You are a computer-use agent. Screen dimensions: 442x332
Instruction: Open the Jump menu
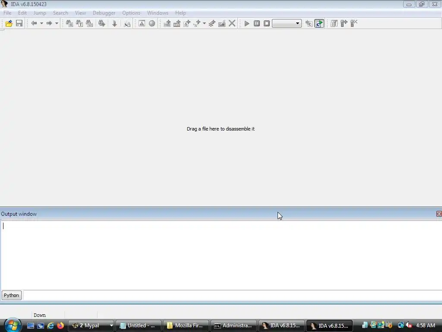[x=40, y=13]
